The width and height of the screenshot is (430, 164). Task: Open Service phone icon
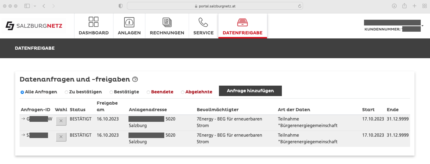[203, 22]
